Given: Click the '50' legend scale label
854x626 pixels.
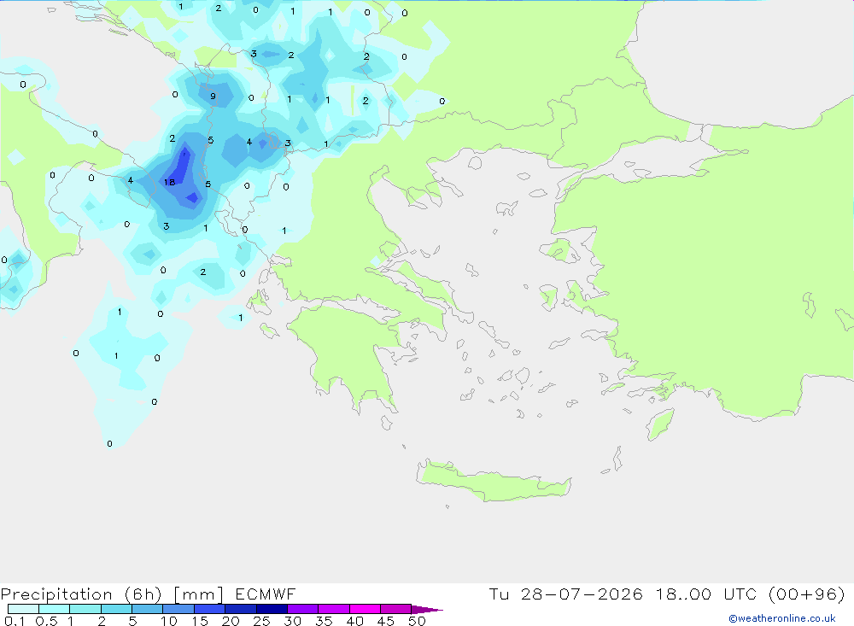Looking at the screenshot, I should [x=417, y=621].
